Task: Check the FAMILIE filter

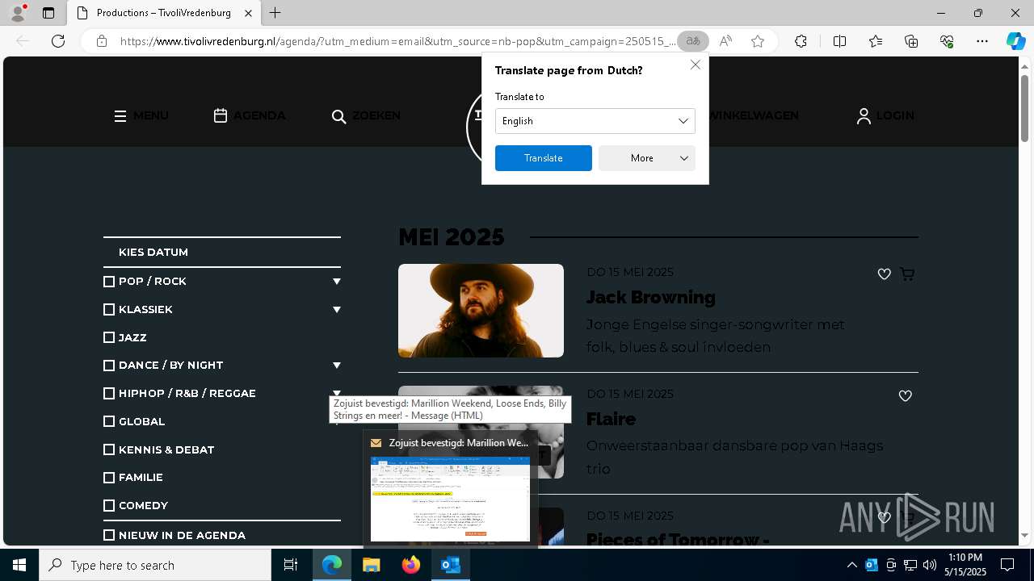Action: (x=109, y=478)
